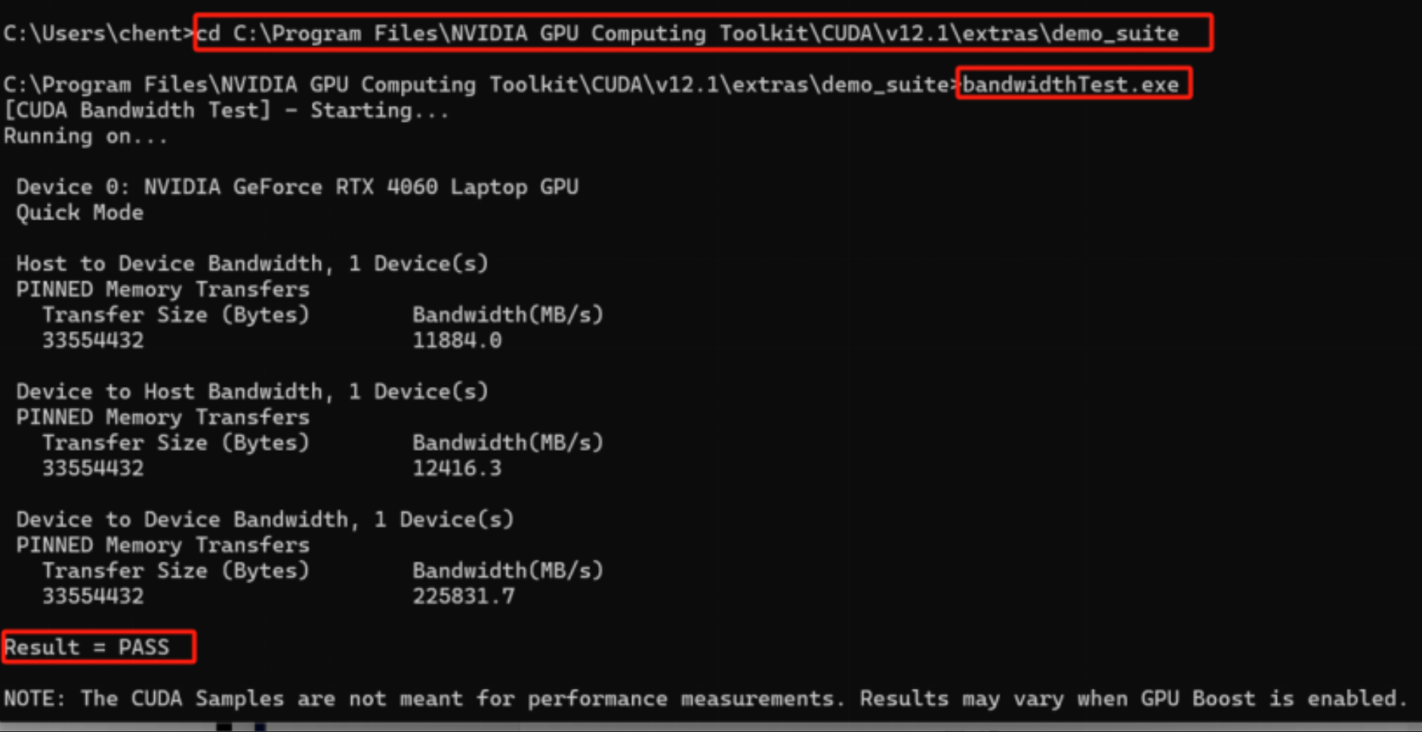Click the Result = PASS line

tap(87, 647)
